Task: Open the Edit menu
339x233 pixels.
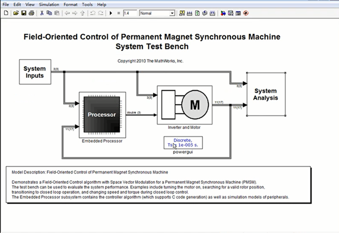Action: pos(17,4)
